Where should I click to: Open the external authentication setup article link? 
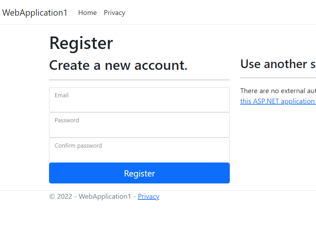point(278,101)
